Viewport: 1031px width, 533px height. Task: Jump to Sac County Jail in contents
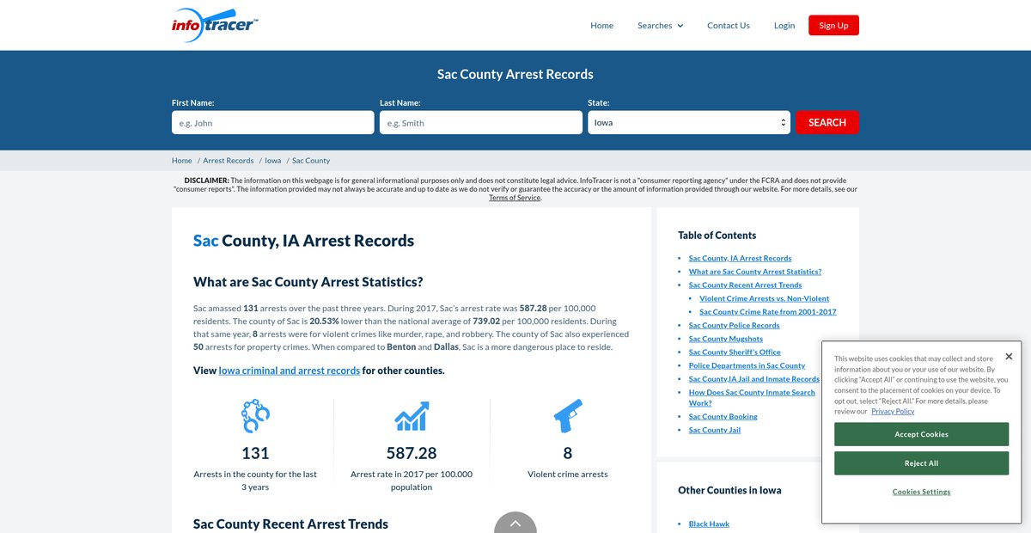pos(714,430)
